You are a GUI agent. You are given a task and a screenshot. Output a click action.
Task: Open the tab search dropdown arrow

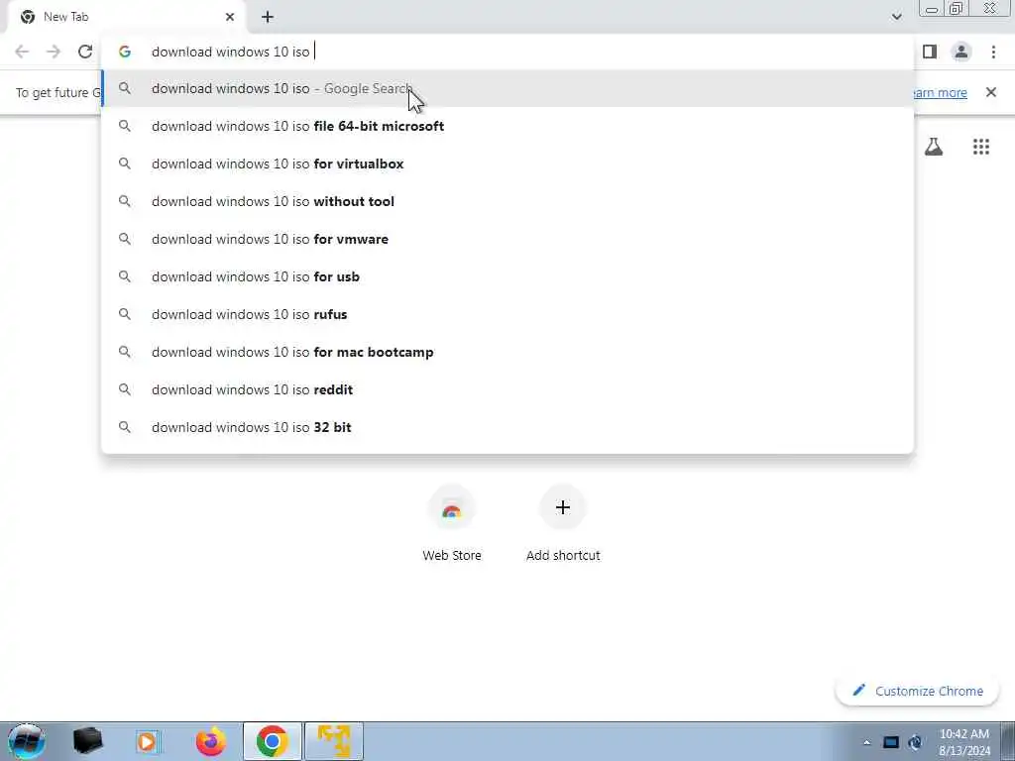point(896,17)
